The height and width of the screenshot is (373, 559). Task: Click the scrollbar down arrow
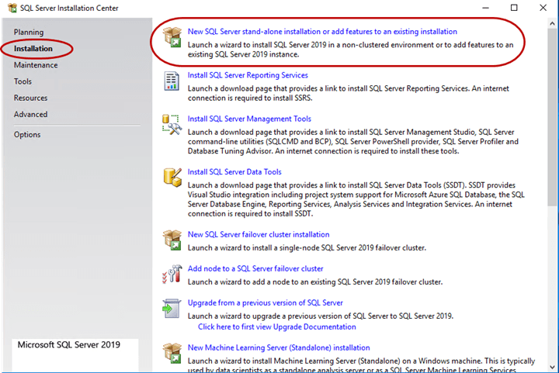tap(552, 367)
